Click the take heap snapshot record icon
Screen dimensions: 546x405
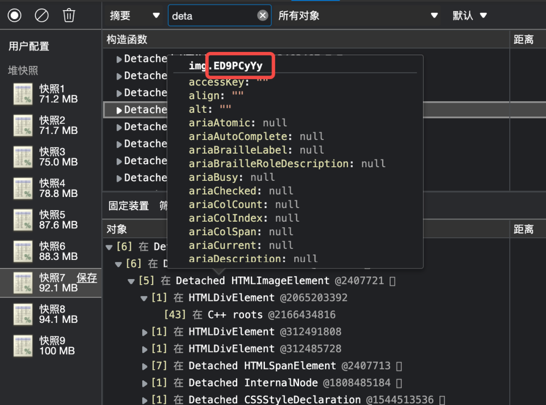[x=15, y=15]
